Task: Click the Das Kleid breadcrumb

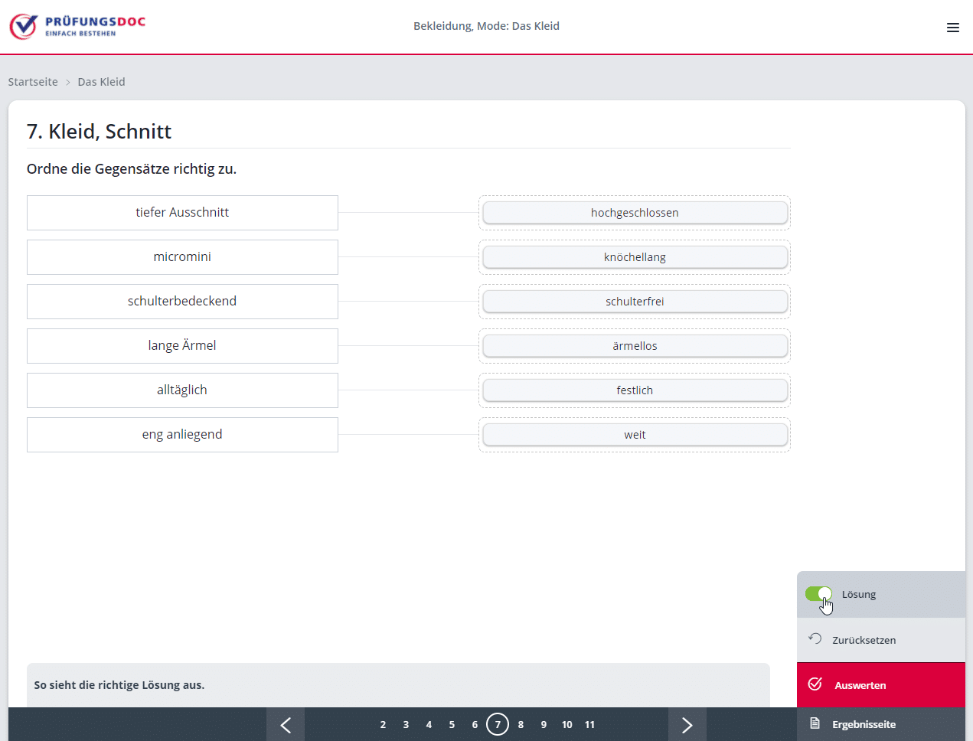Action: point(101,82)
